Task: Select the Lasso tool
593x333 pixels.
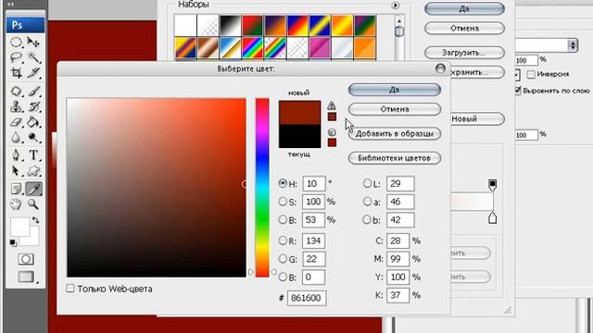Action: pos(16,57)
